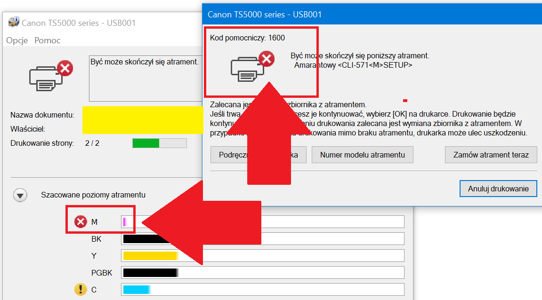Screen dimensions: 542x300
Task: Click the Właściciel label
Action: pos(28,129)
